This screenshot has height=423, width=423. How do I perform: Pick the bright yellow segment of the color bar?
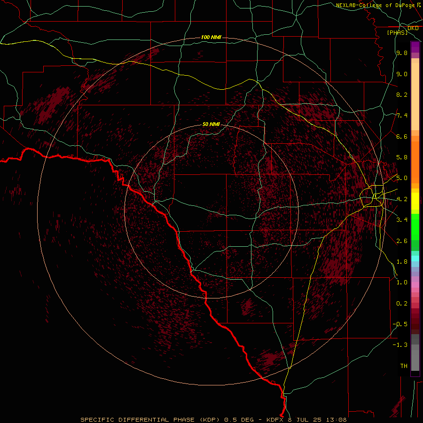coord(415,201)
